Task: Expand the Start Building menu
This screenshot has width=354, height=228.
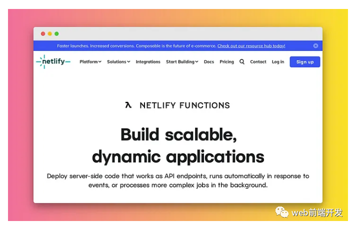Action: click(182, 62)
